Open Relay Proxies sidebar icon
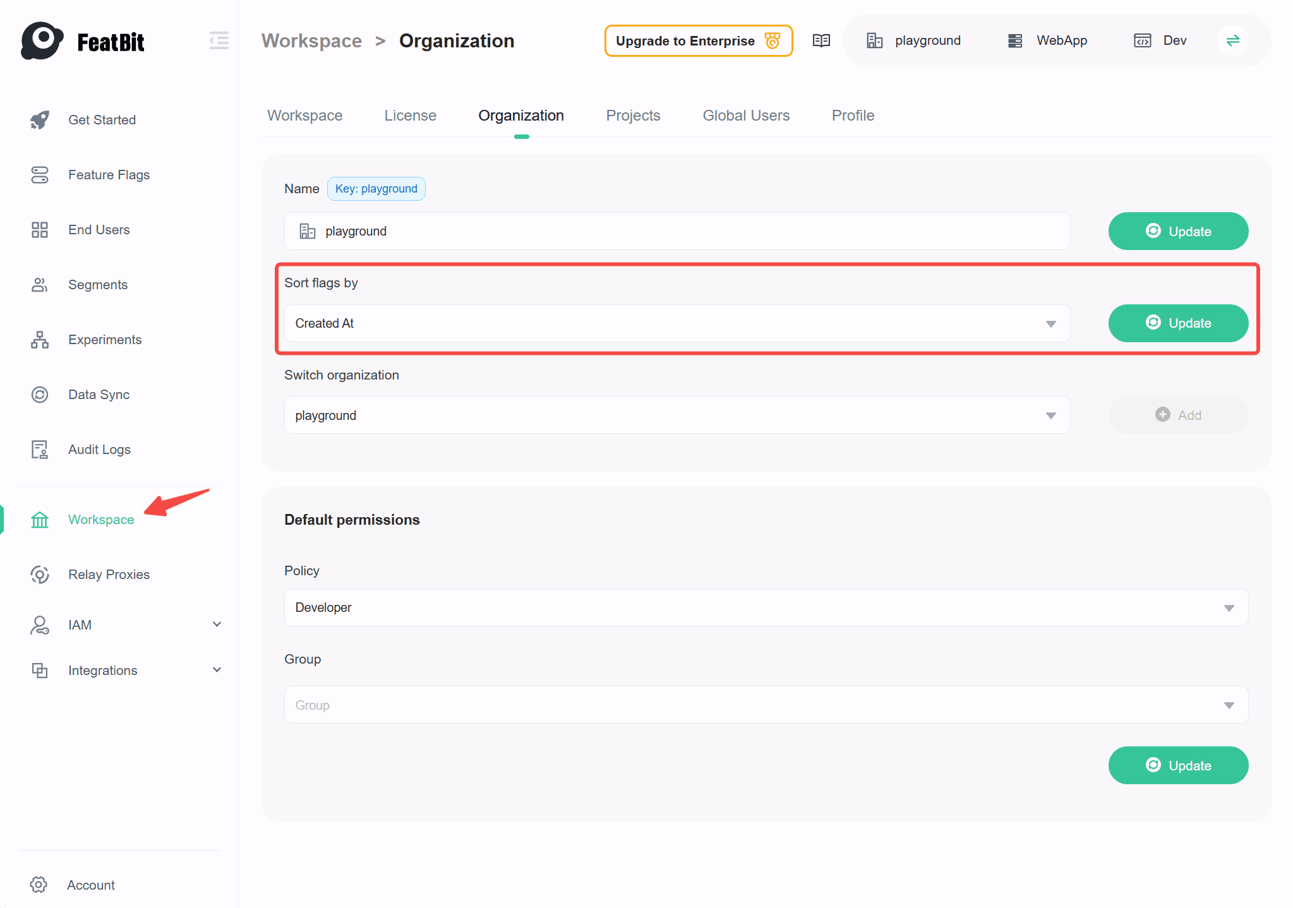 (40, 575)
